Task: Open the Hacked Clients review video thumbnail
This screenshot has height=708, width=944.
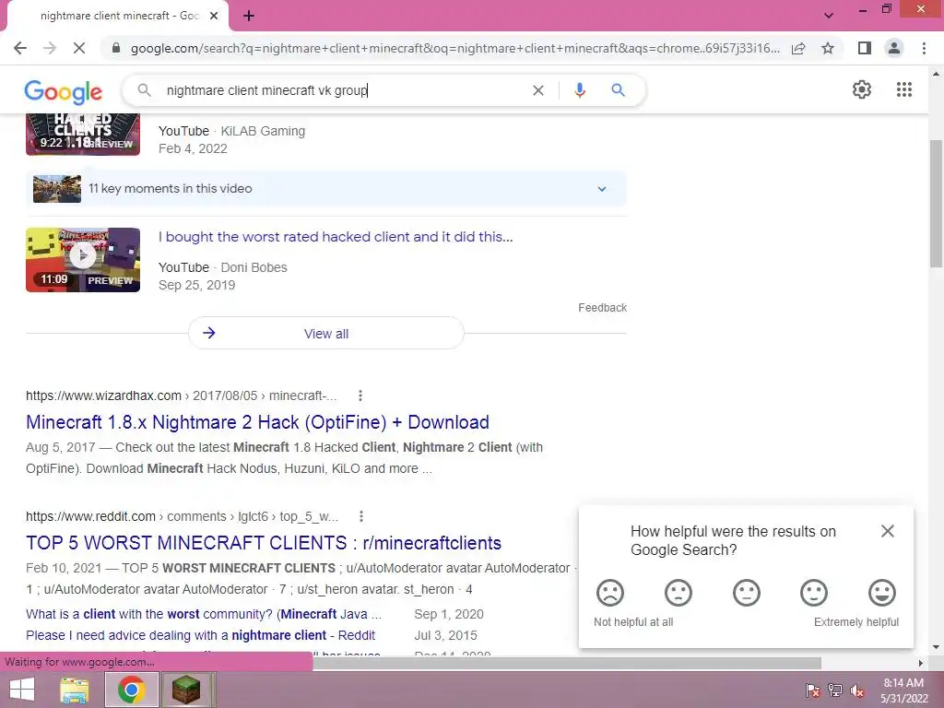Action: click(x=83, y=134)
